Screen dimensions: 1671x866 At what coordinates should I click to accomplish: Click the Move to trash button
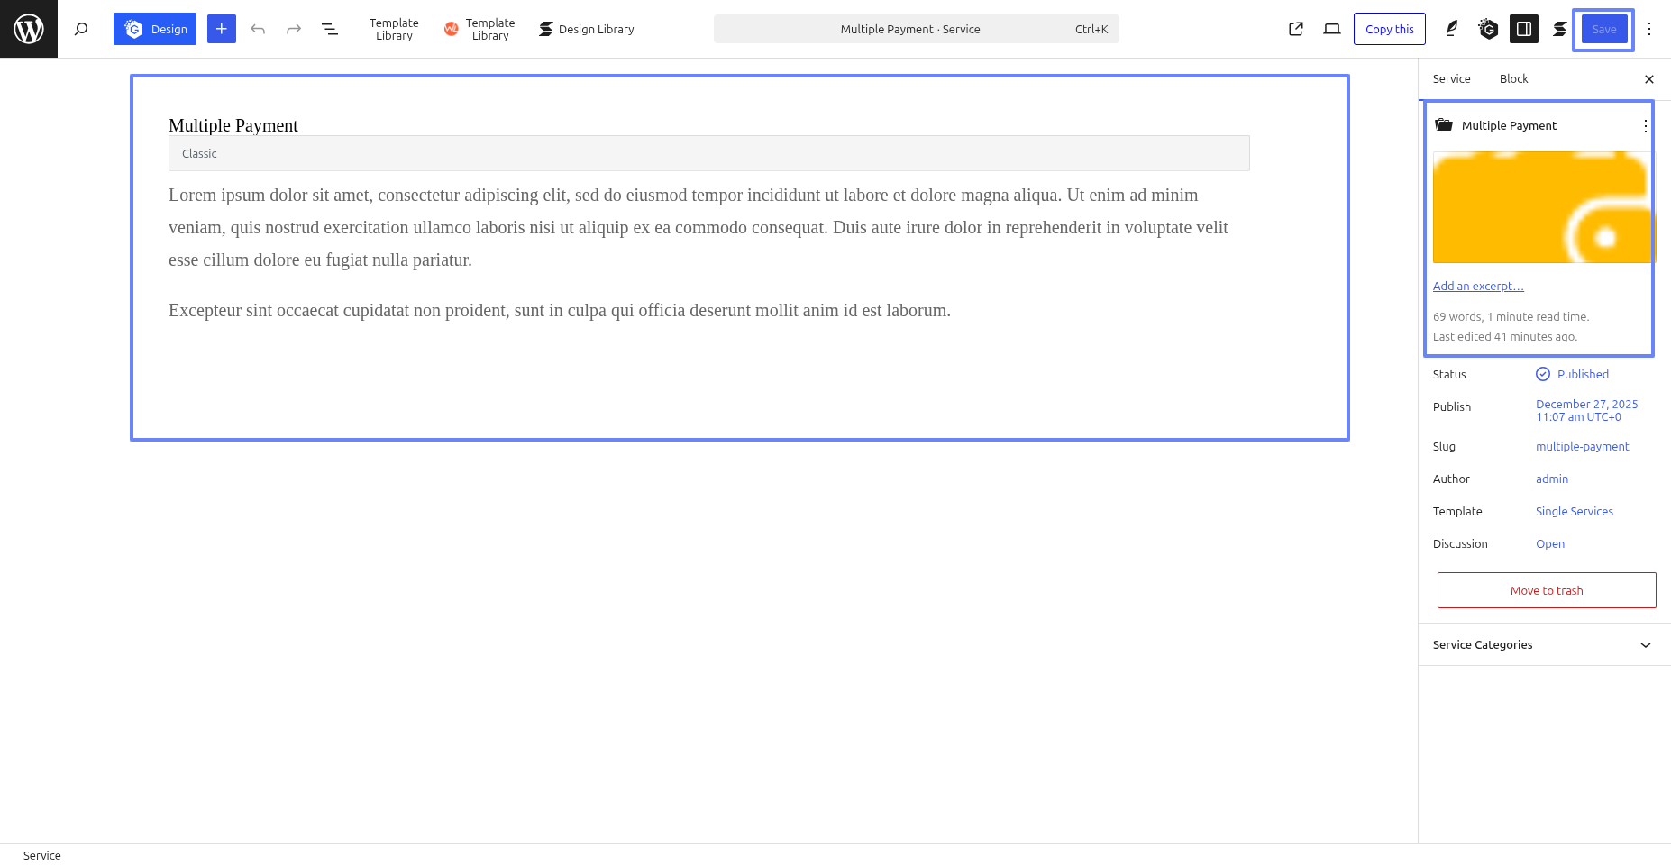1547,590
